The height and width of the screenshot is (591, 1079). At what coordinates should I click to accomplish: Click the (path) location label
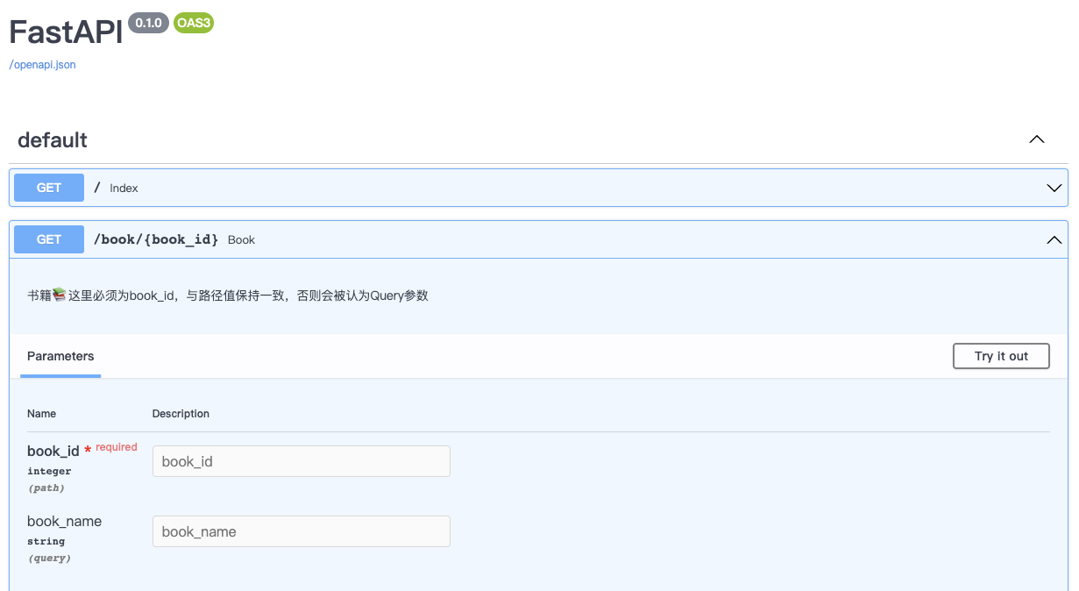46,488
